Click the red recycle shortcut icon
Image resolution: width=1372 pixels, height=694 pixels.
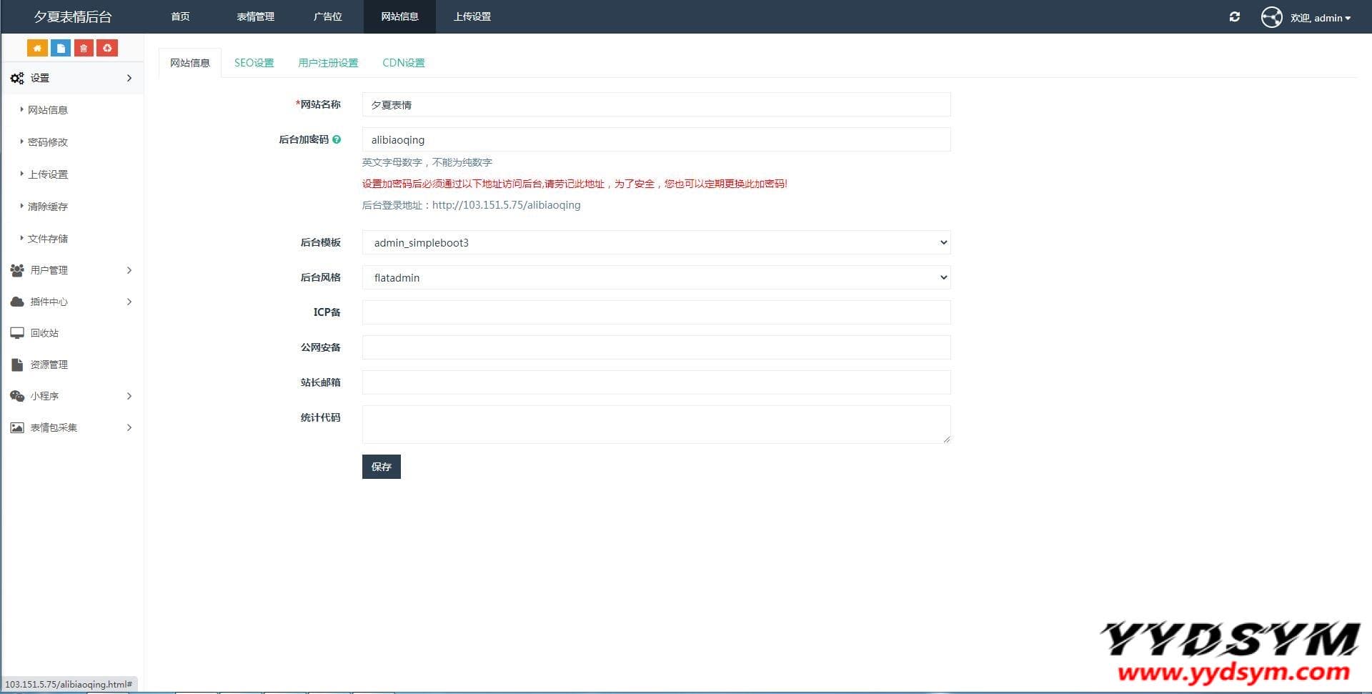[x=107, y=48]
